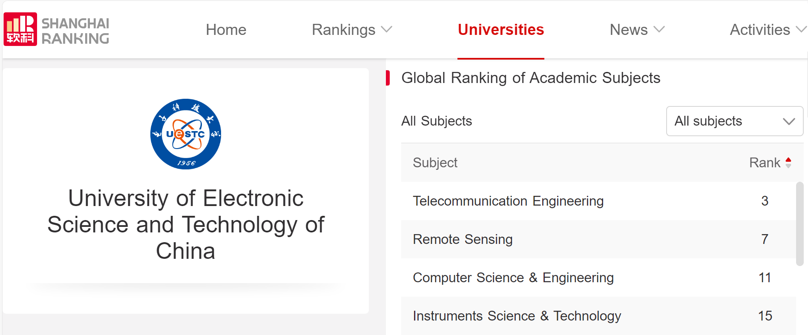Open Instruments Science & Technology row

tap(598, 316)
